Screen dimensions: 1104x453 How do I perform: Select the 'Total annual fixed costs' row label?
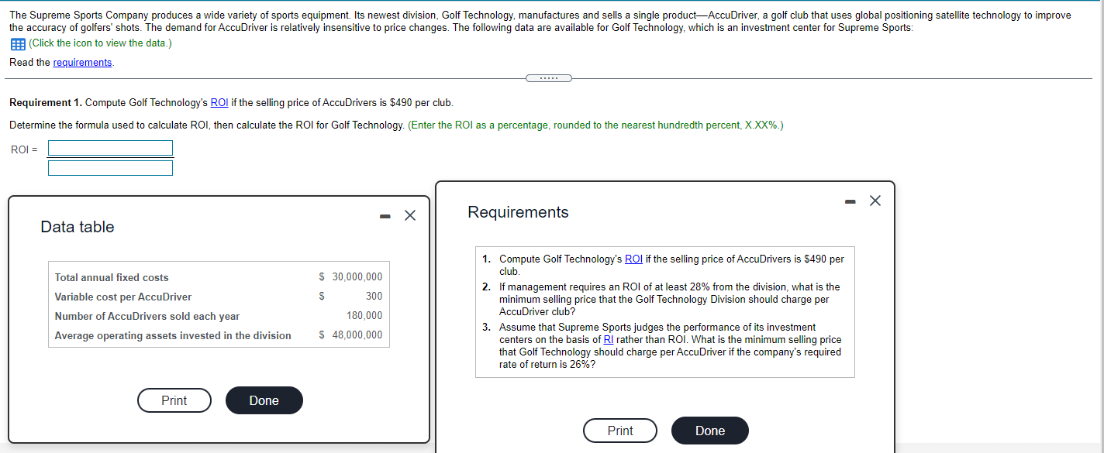pyautogui.click(x=112, y=277)
